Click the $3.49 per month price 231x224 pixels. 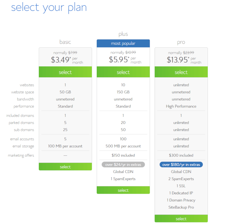coord(67,60)
